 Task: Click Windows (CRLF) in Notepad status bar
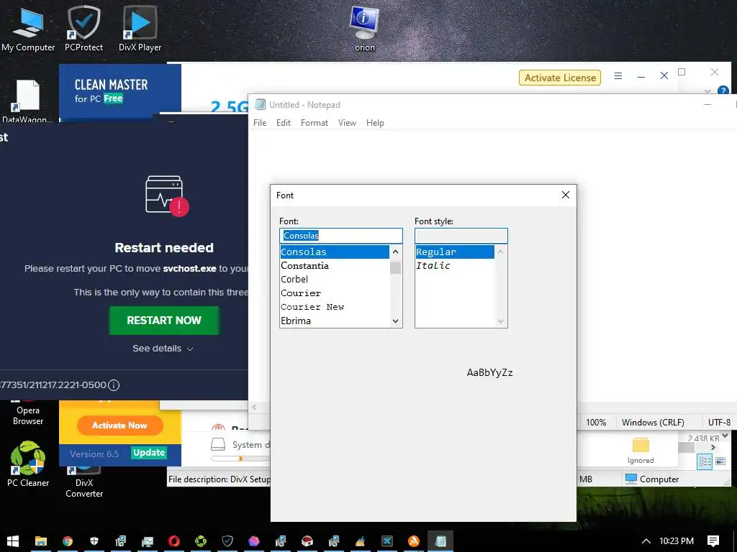click(653, 422)
